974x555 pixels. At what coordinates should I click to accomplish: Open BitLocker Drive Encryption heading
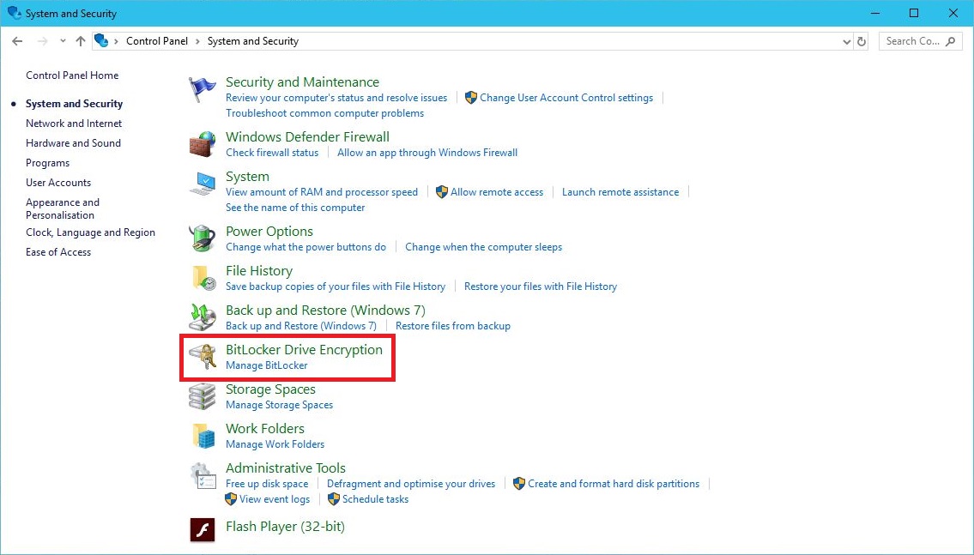304,349
